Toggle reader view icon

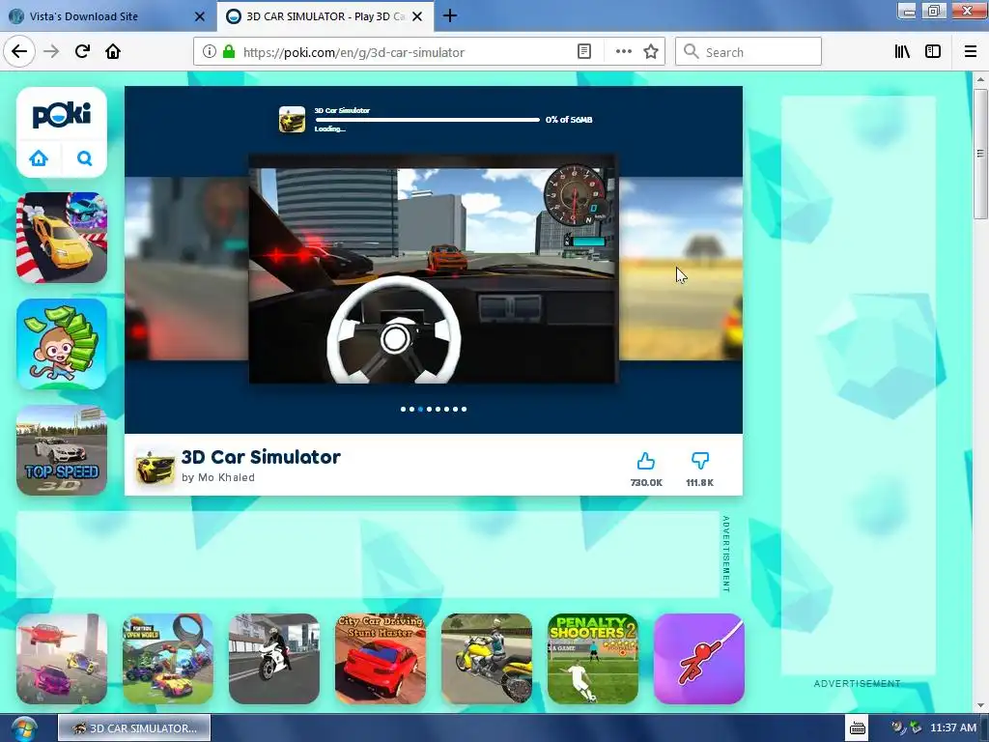click(x=584, y=52)
